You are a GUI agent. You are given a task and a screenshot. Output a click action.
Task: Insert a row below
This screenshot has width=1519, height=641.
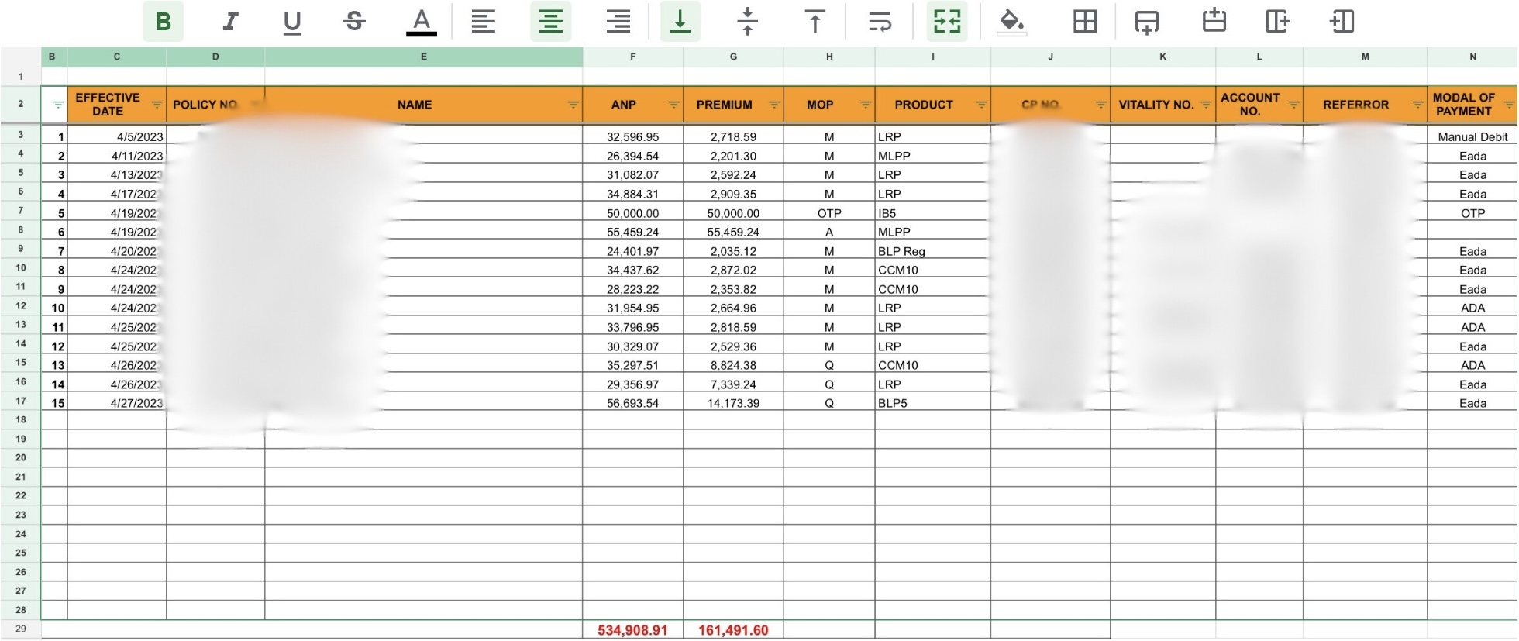pyautogui.click(x=1147, y=21)
